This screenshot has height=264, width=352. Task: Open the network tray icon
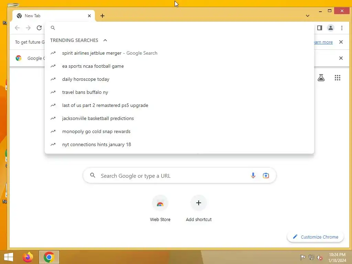click(x=311, y=257)
